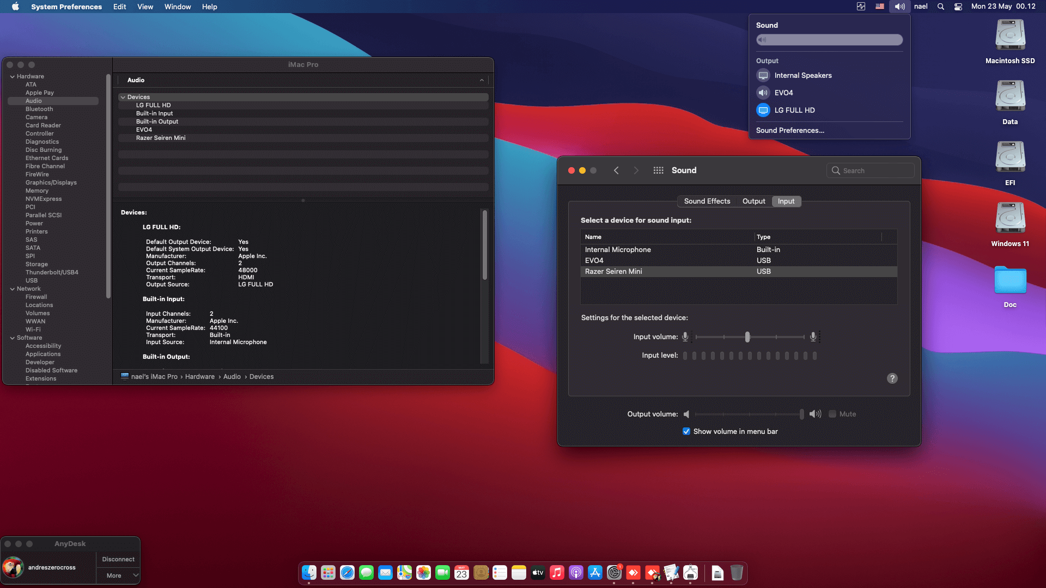Collapse the Hardware tree in System Information
Viewport: 1046px width, 588px height.
click(x=12, y=76)
